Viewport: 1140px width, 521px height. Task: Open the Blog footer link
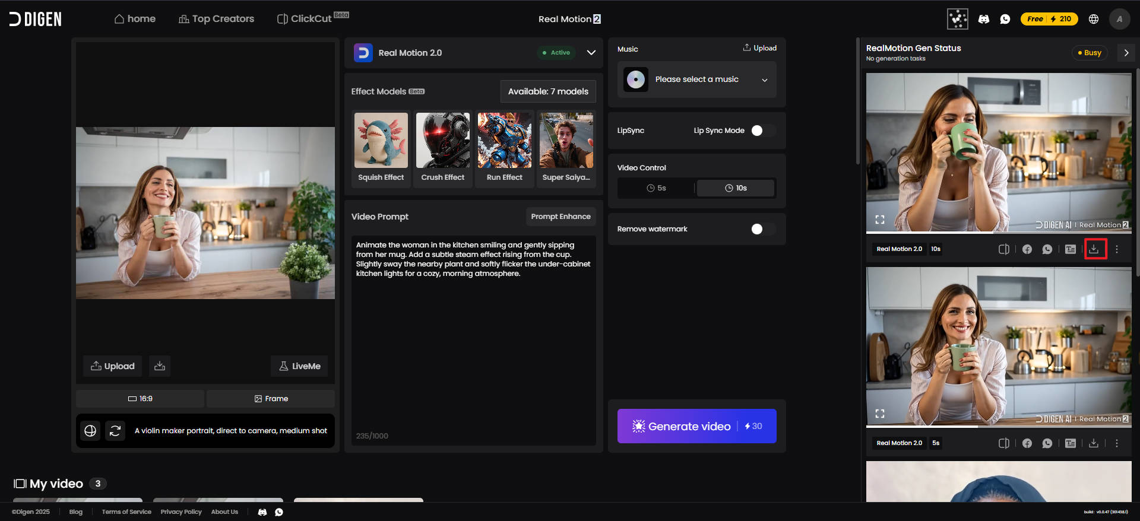[x=76, y=512]
